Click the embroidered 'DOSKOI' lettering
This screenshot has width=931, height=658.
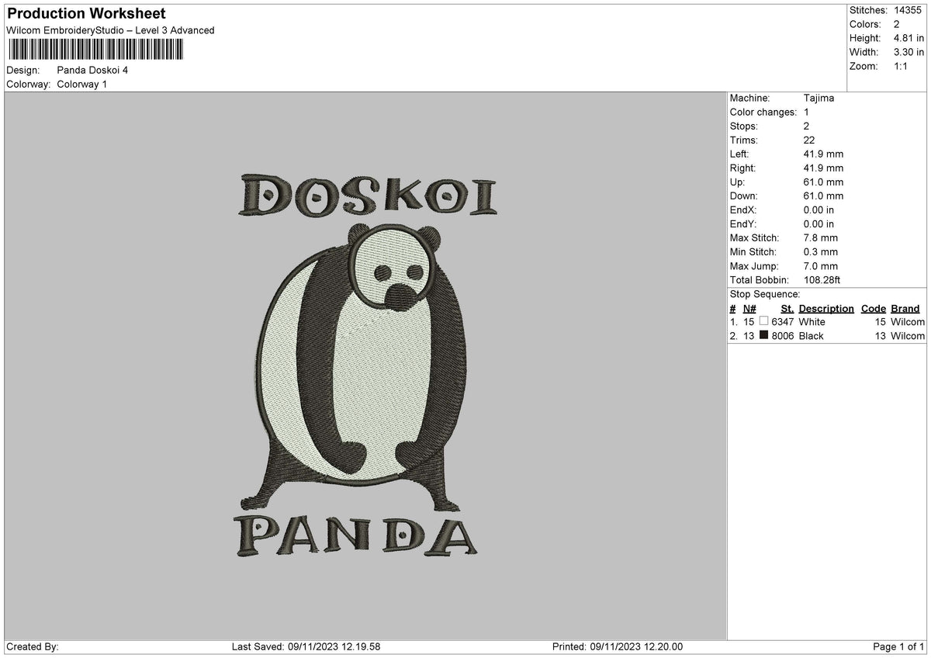368,196
